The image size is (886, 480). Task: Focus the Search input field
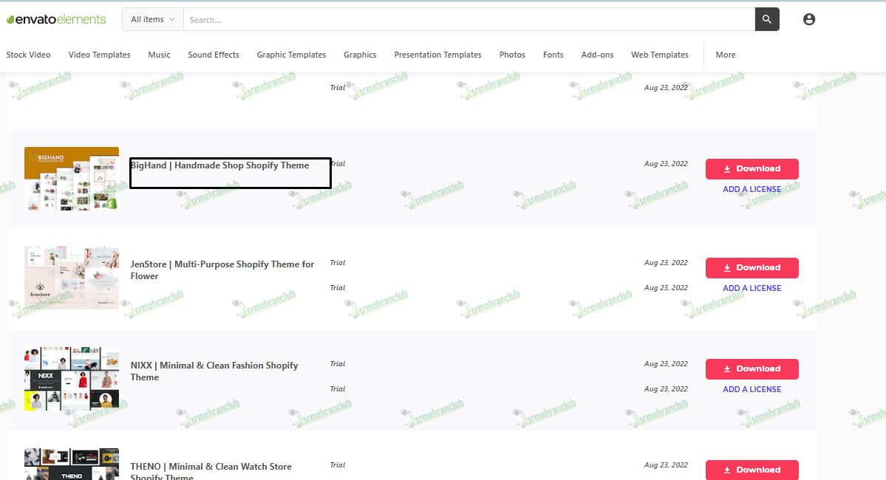pyautogui.click(x=469, y=19)
